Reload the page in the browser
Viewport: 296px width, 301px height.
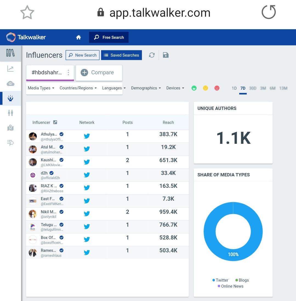click(x=269, y=12)
